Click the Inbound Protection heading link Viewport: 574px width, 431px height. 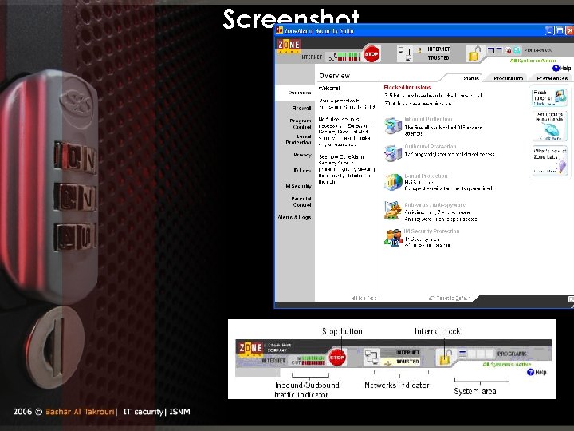point(428,119)
